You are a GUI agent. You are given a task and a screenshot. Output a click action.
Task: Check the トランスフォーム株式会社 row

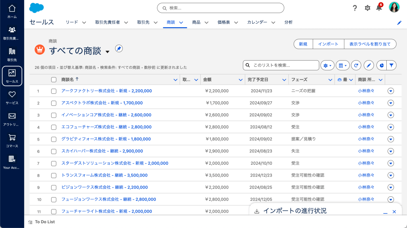pyautogui.click(x=54, y=175)
